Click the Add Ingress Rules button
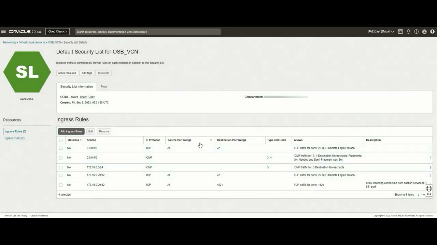This screenshot has height=245, width=437. tap(71, 131)
